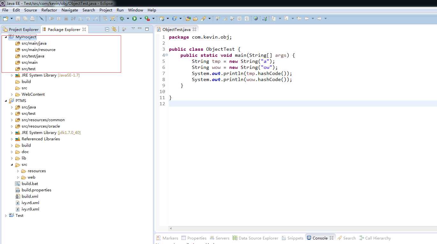Screen dimensions: 437x244
Task: Open the Project menu
Action: coord(106,10)
